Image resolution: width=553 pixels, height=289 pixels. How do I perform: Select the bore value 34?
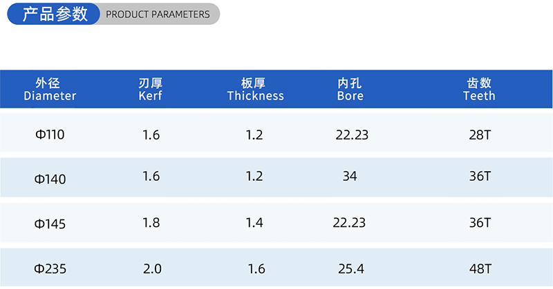pos(350,177)
